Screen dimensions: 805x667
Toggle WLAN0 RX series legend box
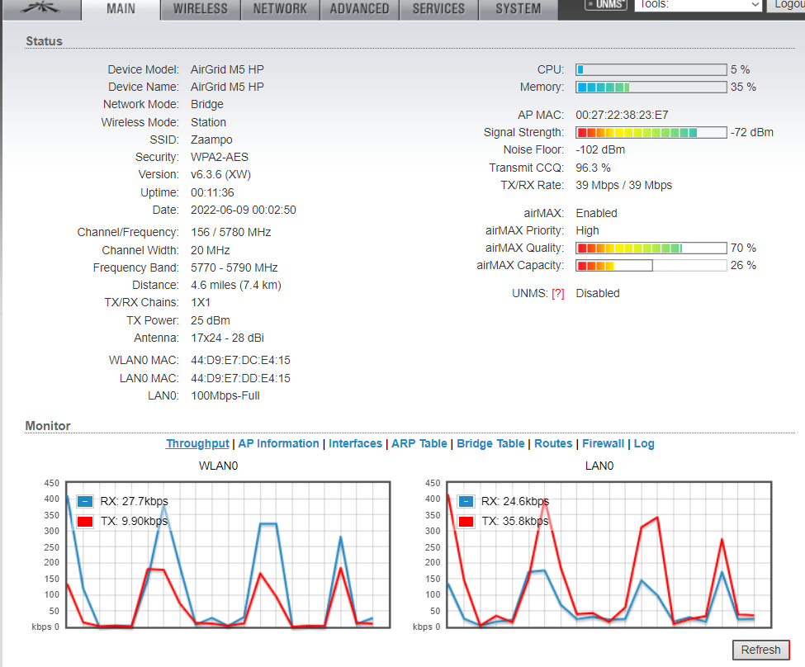85,502
